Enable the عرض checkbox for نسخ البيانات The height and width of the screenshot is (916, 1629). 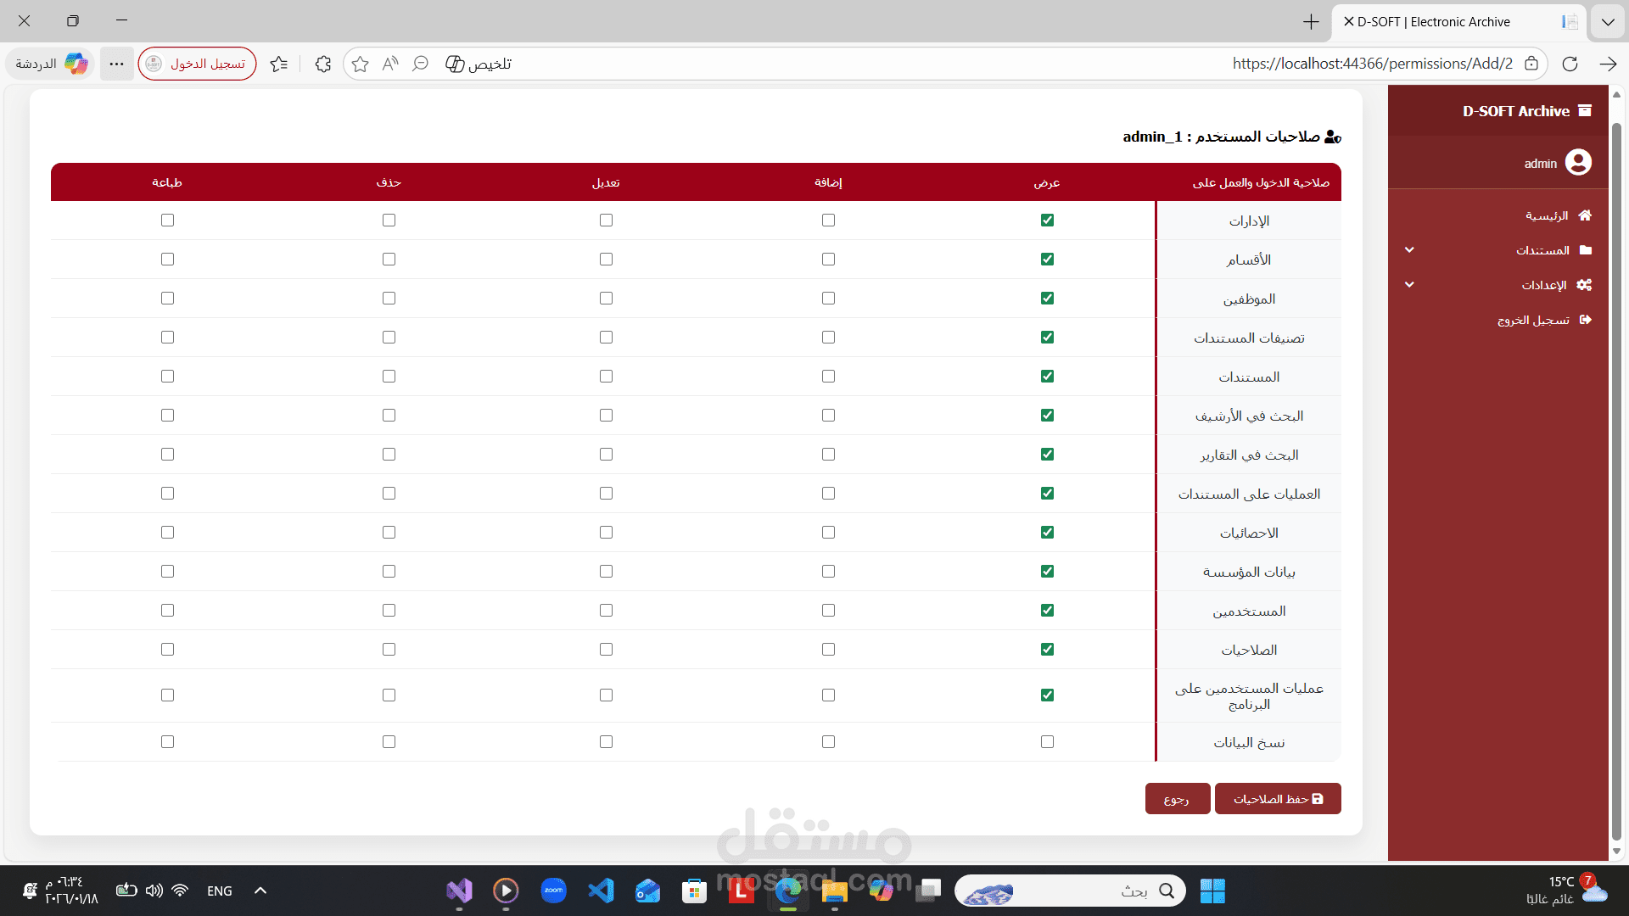coord(1047,742)
